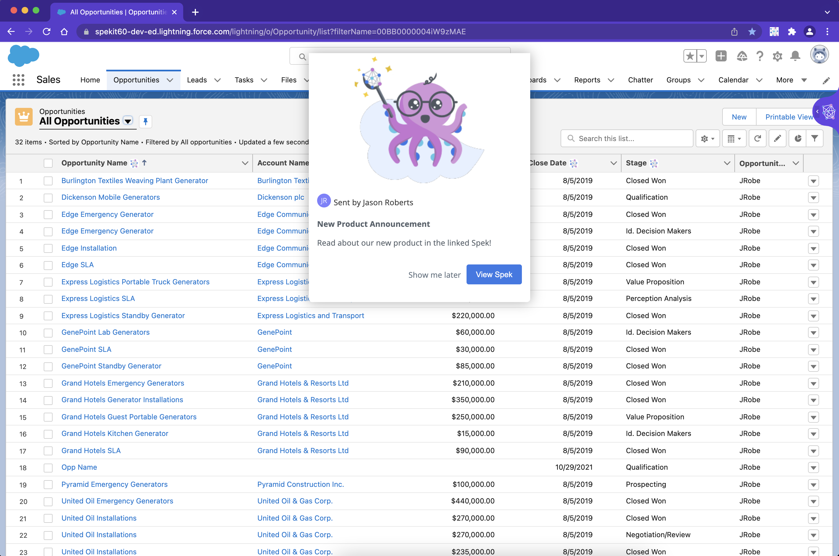The height and width of the screenshot is (556, 839).
Task: Select the Edge Installation row checkbox
Action: tap(48, 248)
